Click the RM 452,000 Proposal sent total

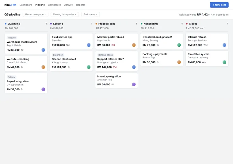102,28
